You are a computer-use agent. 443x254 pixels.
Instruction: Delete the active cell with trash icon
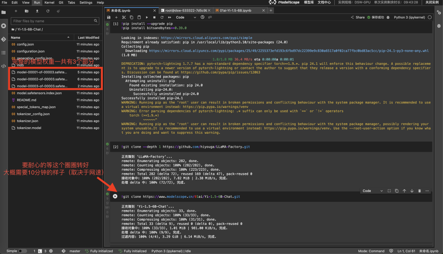coord(420,191)
